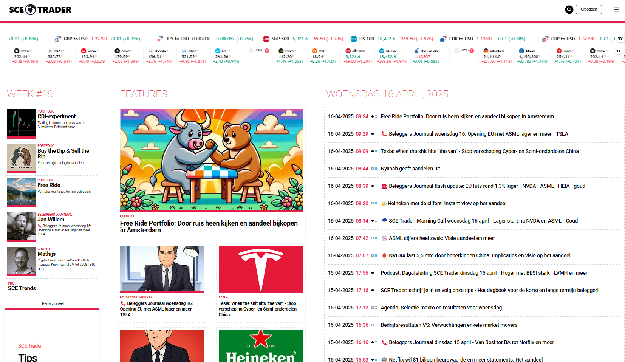The width and height of the screenshot is (625, 362).
Task: Open the META stock widget logo
Action: tap(184, 51)
